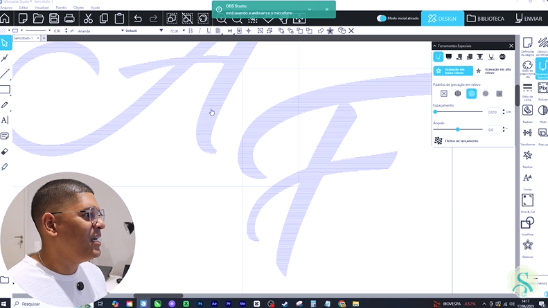Image resolution: width=548 pixels, height=308 pixels.
Task: Copy the selected object
Action: point(104,18)
